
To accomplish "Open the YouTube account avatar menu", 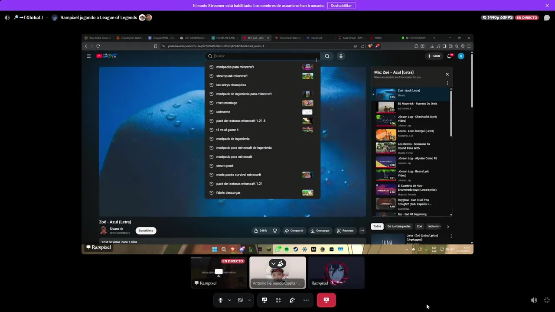I will pos(461,56).
